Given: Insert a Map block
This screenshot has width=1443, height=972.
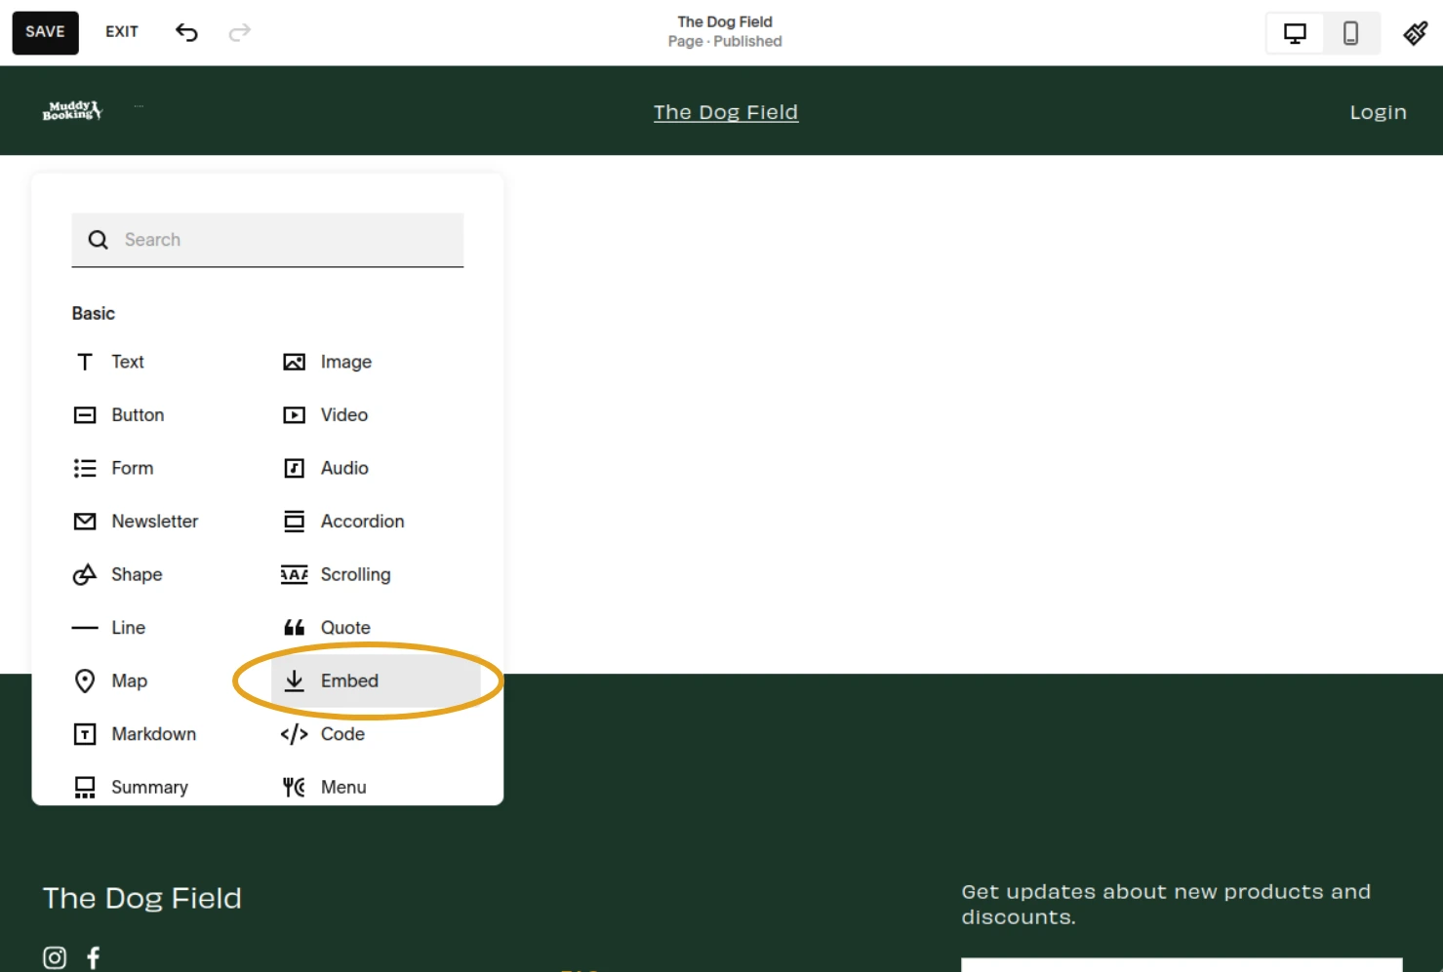Looking at the screenshot, I should click(x=129, y=680).
